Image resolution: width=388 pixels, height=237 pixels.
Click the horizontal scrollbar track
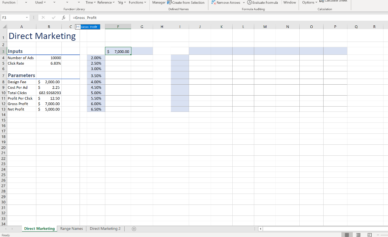pyautogui.click(x=325, y=229)
